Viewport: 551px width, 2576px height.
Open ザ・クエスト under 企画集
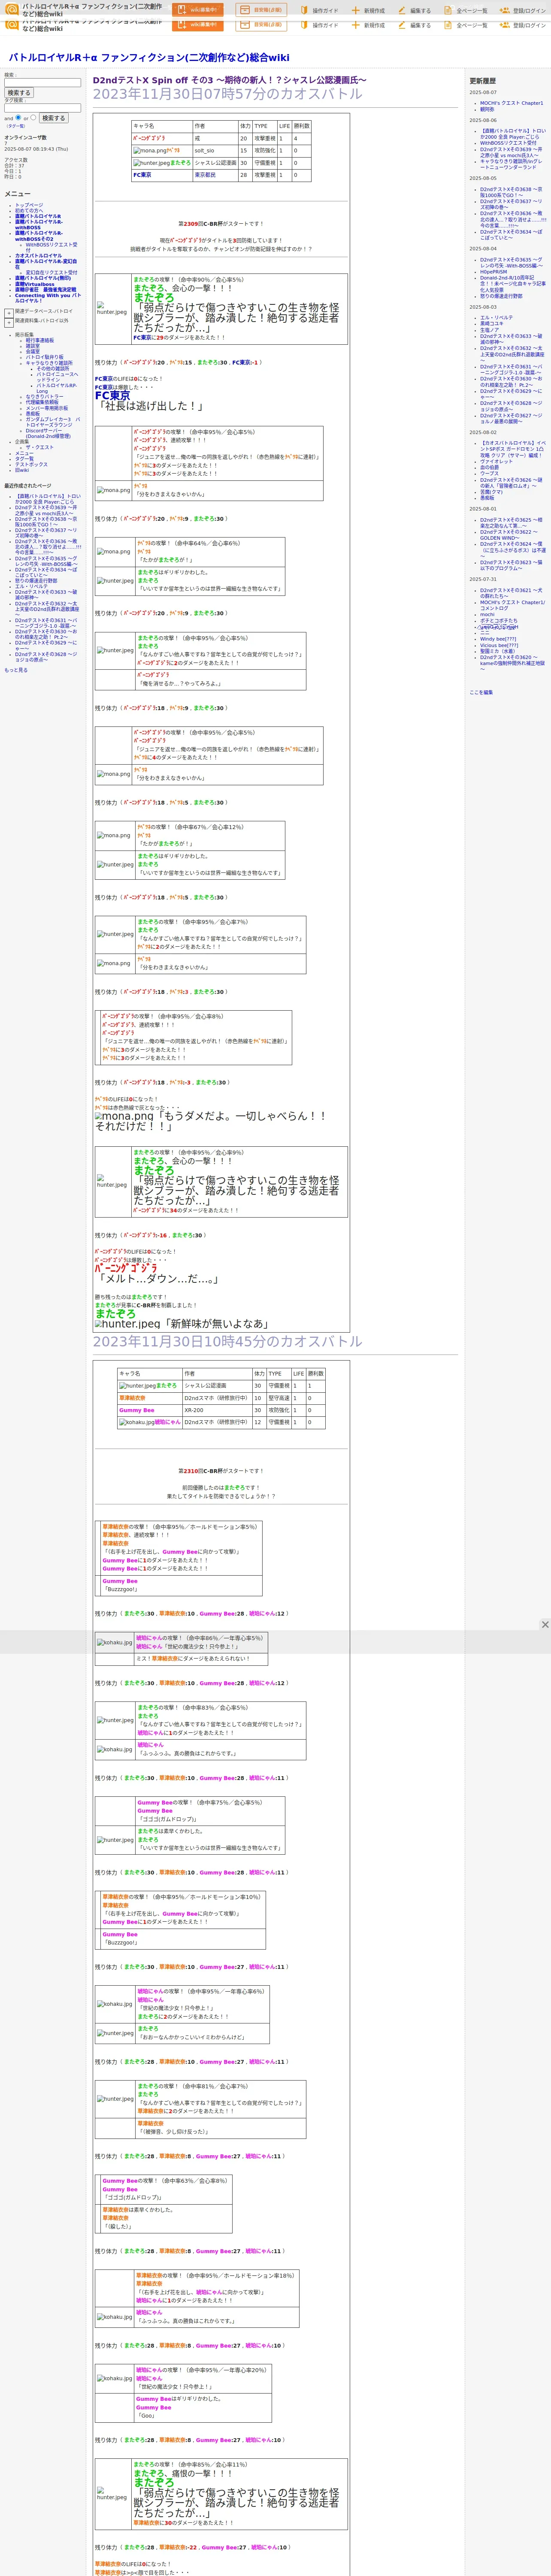(x=40, y=447)
